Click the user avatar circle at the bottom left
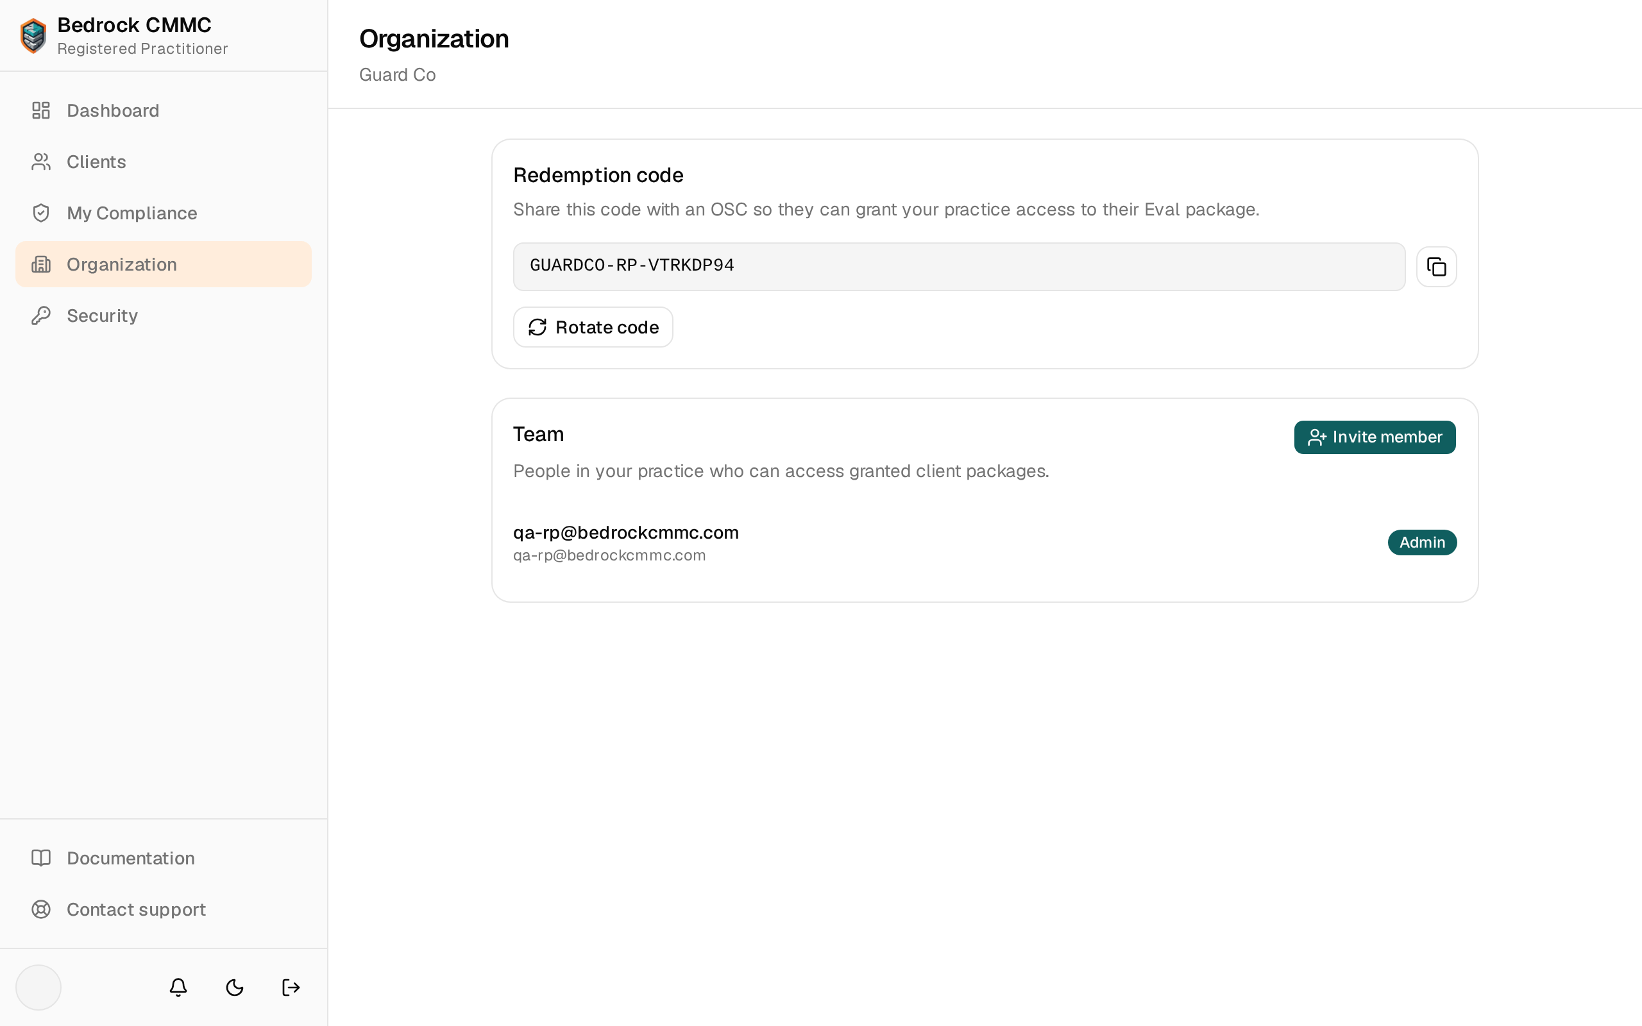Viewport: 1642px width, 1026px height. click(x=38, y=988)
